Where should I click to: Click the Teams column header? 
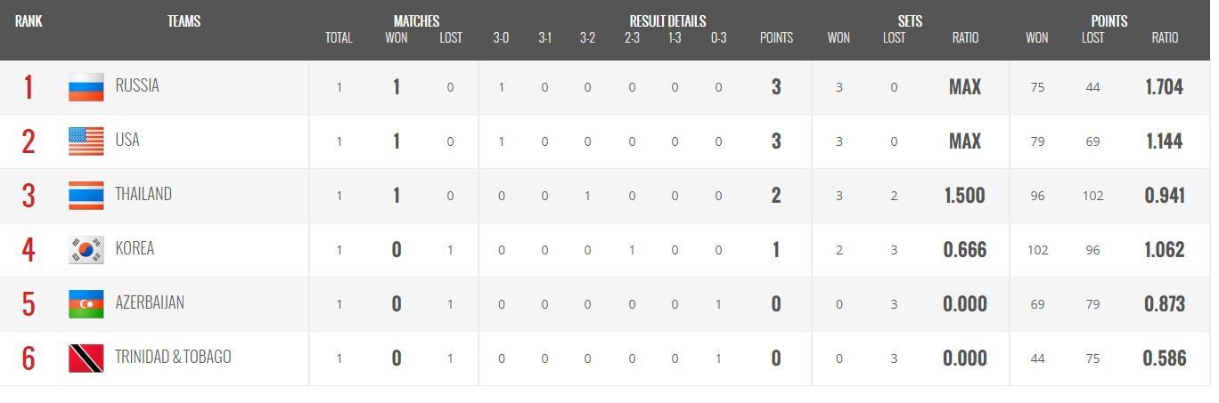coord(184,21)
